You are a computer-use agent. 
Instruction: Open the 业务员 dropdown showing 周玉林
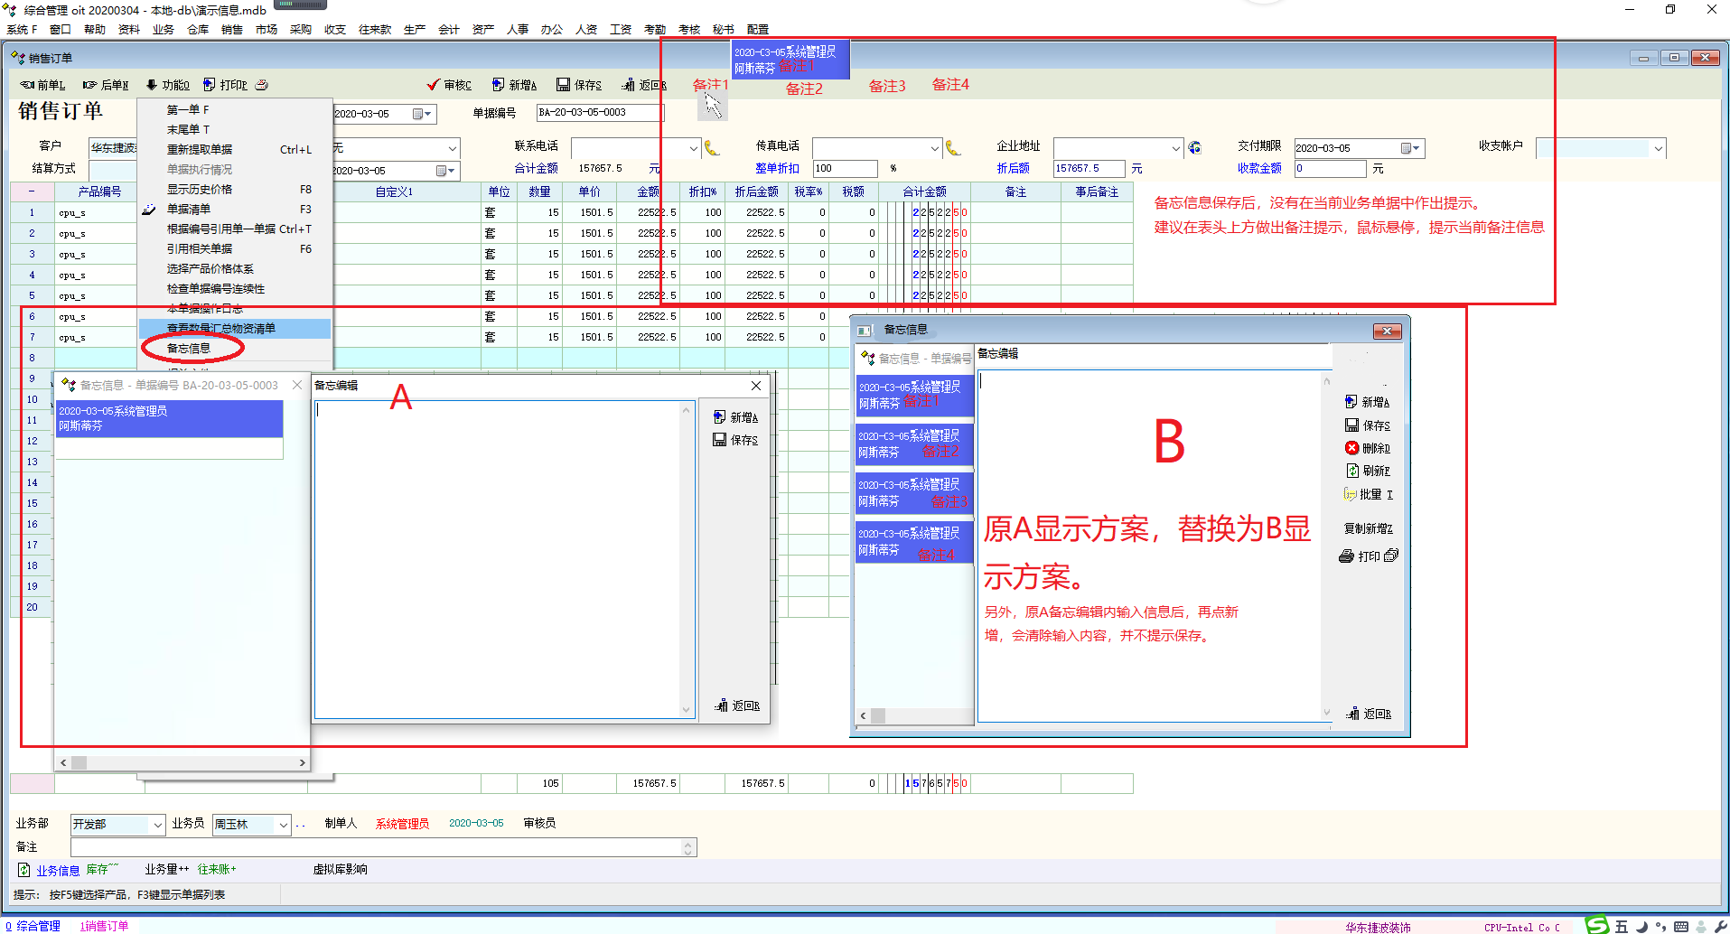pyautogui.click(x=284, y=825)
